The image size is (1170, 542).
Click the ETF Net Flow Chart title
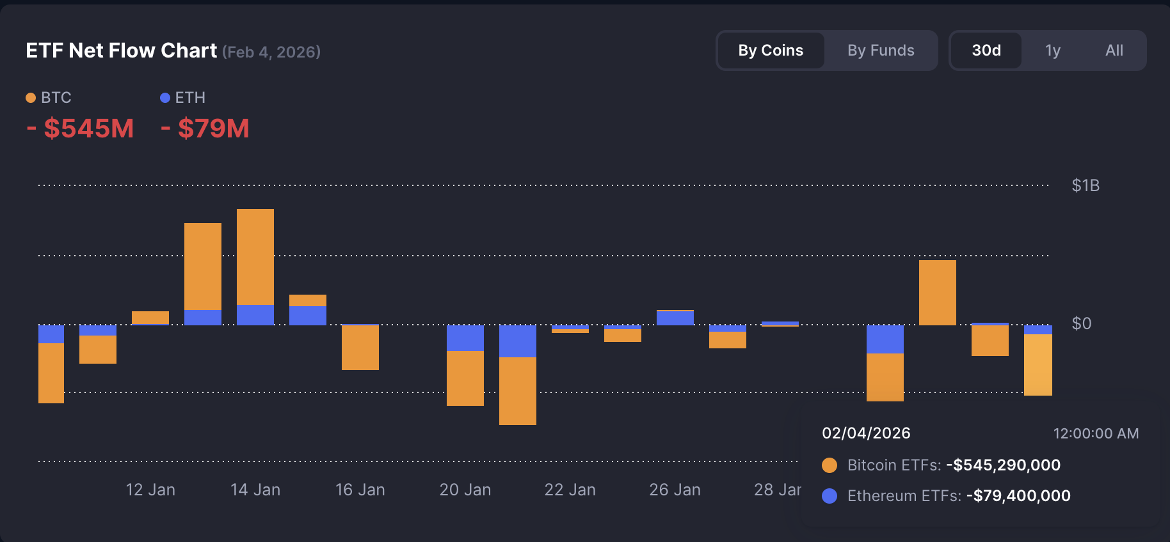[122, 50]
